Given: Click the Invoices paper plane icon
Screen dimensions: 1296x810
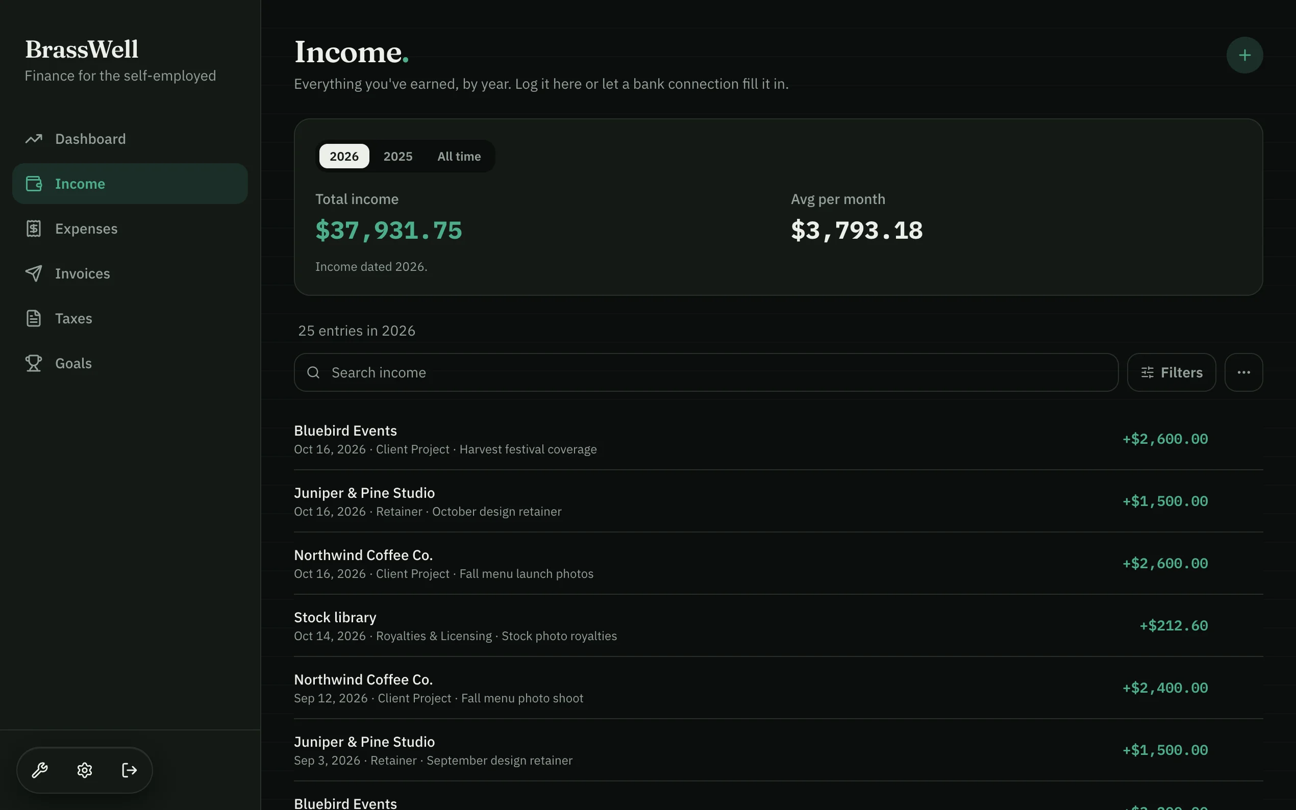Looking at the screenshot, I should pyautogui.click(x=34, y=273).
